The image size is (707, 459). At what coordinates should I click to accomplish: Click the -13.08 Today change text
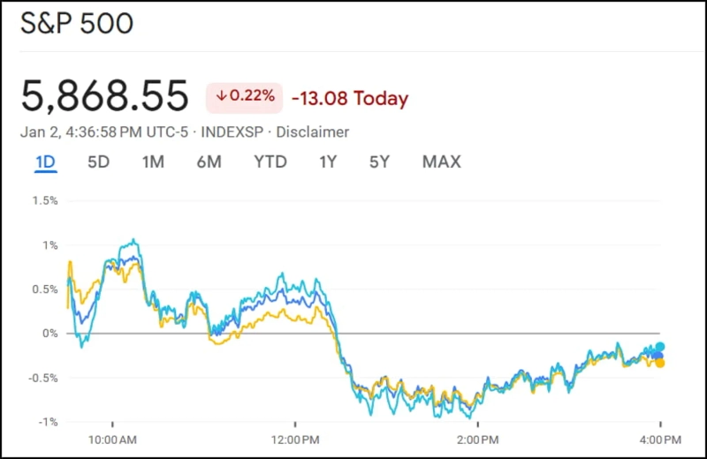350,98
